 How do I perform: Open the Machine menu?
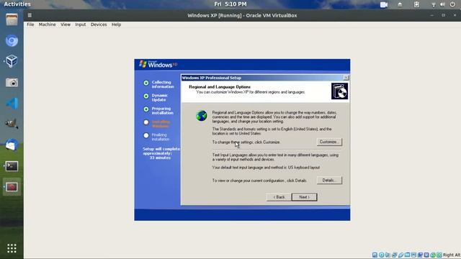pyautogui.click(x=47, y=24)
